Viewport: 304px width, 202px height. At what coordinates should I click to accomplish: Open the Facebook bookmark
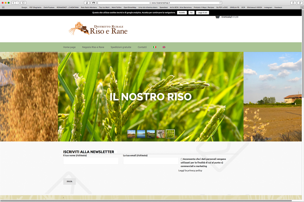click(278, 7)
